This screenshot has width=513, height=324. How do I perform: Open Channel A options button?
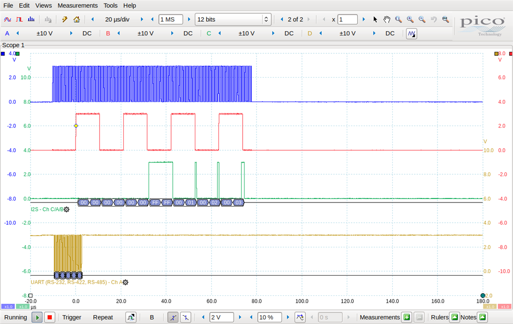(7, 34)
